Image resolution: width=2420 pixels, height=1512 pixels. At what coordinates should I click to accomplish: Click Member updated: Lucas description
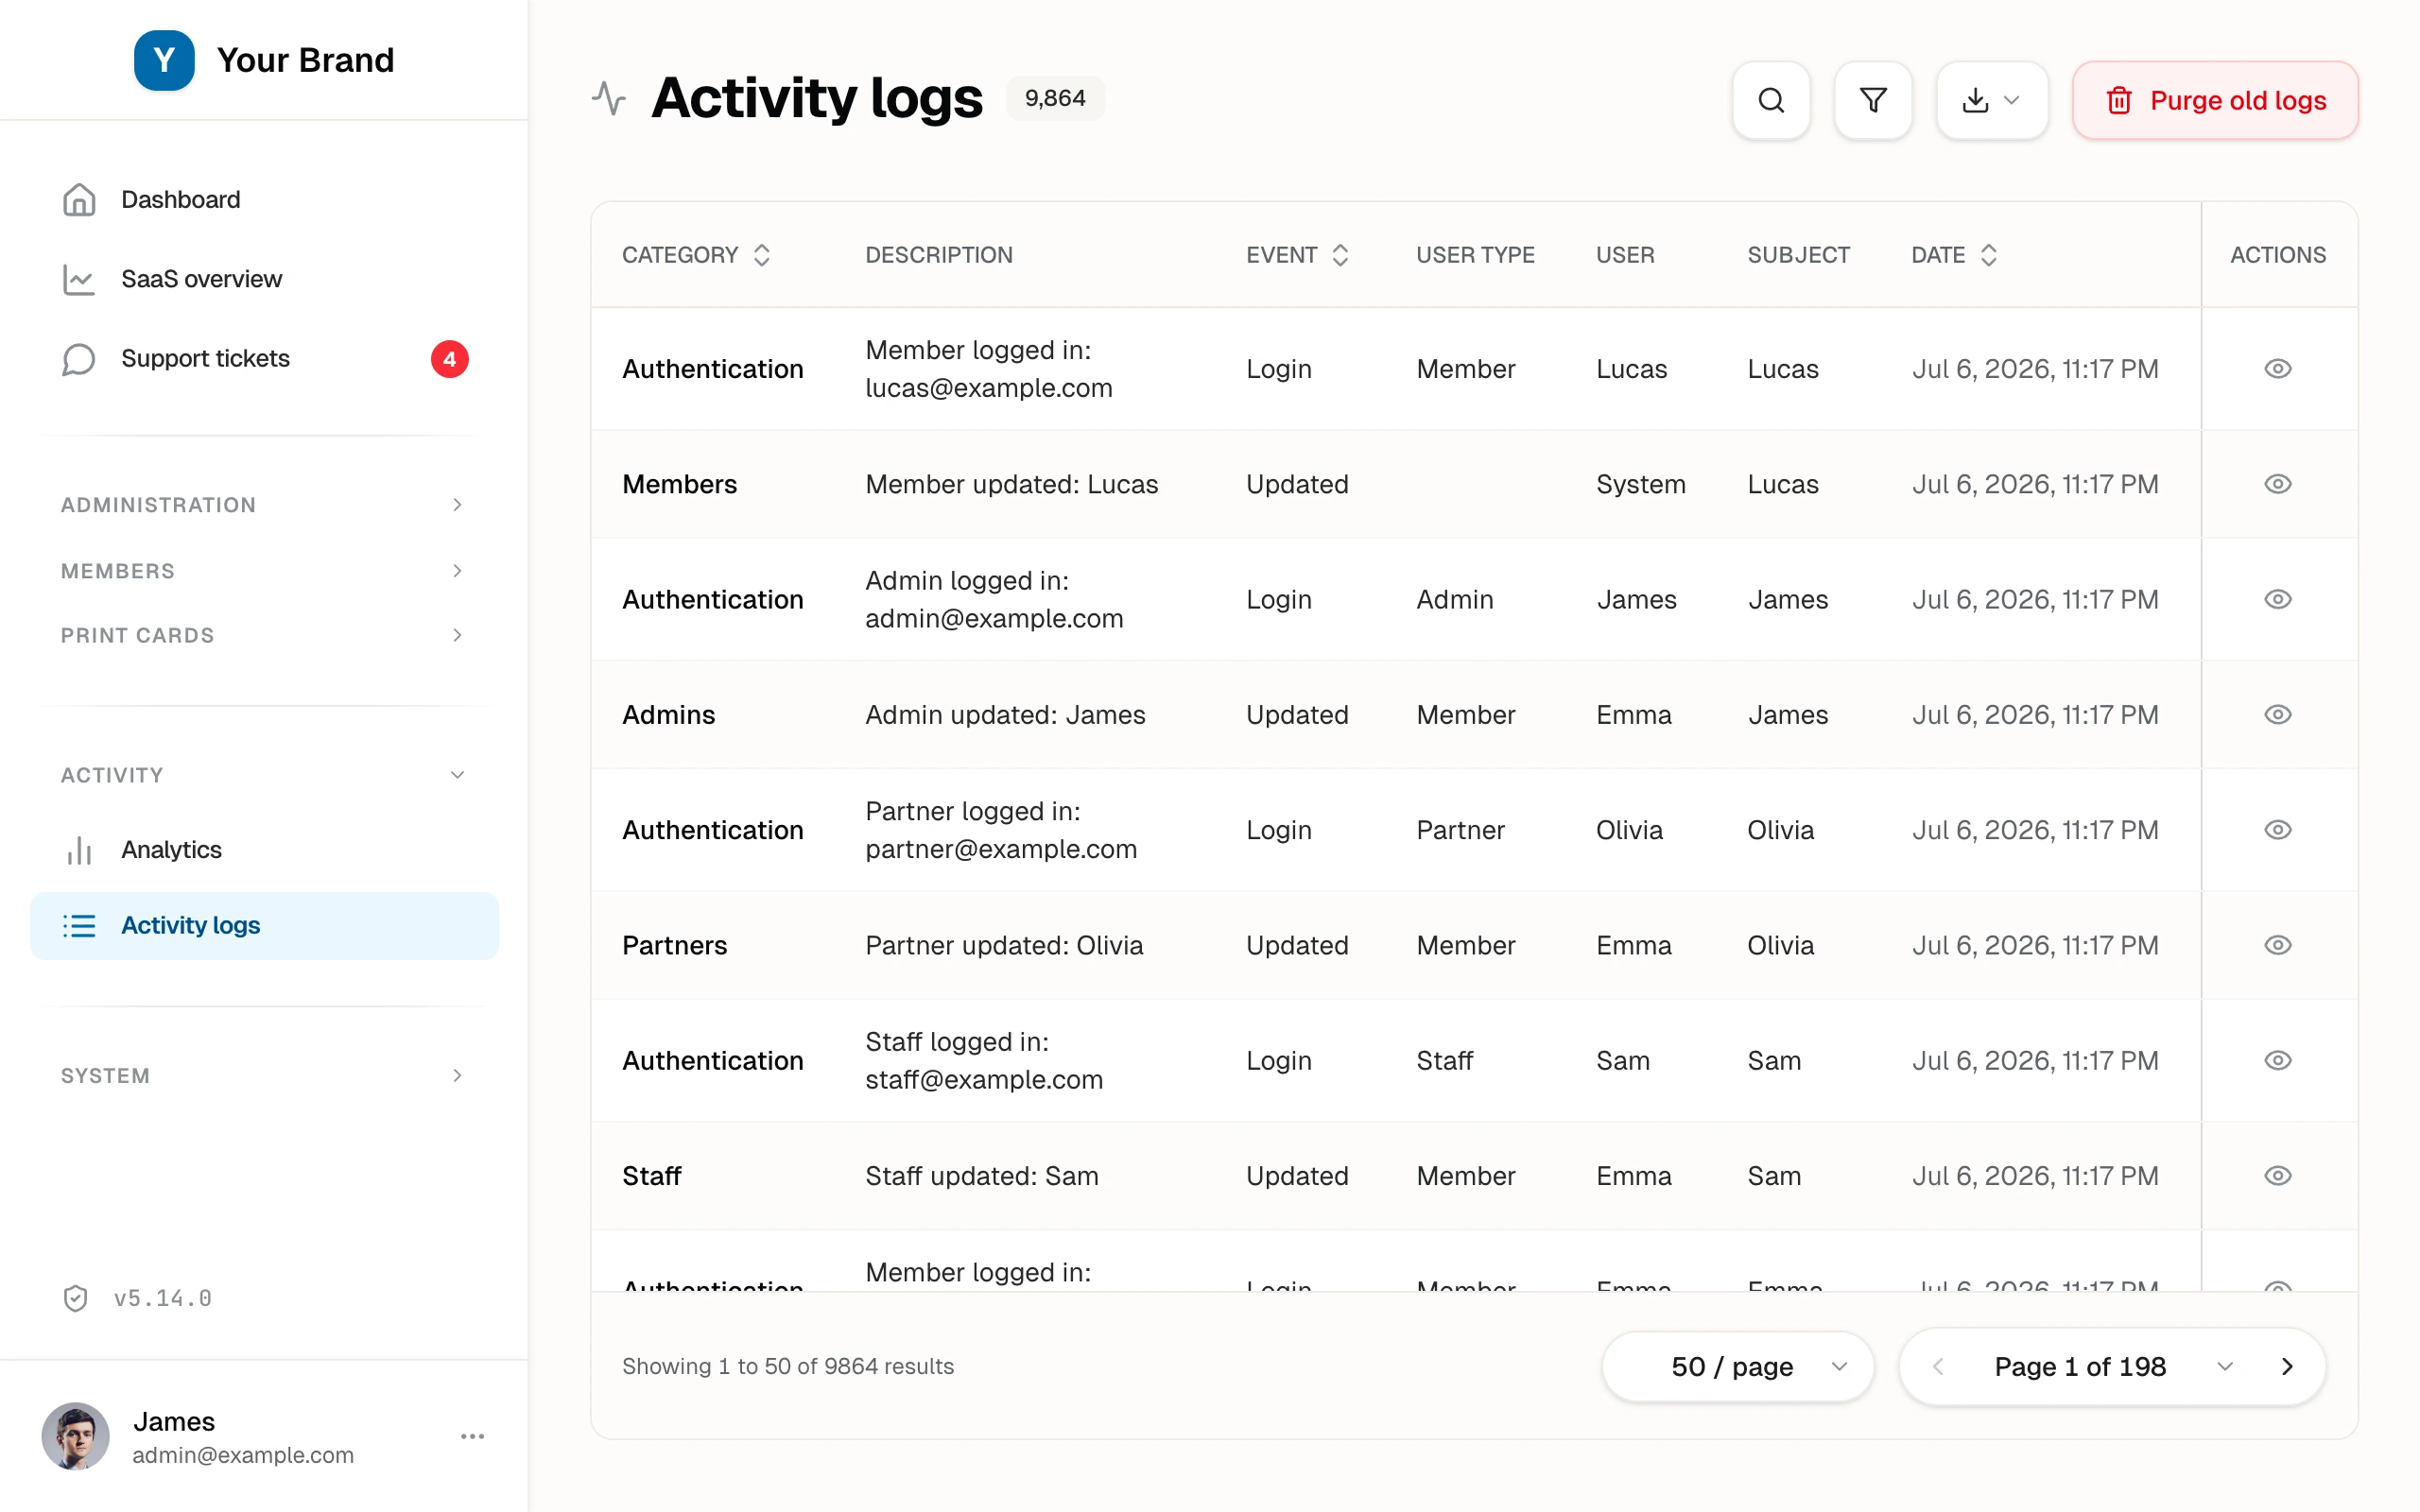tap(1011, 484)
